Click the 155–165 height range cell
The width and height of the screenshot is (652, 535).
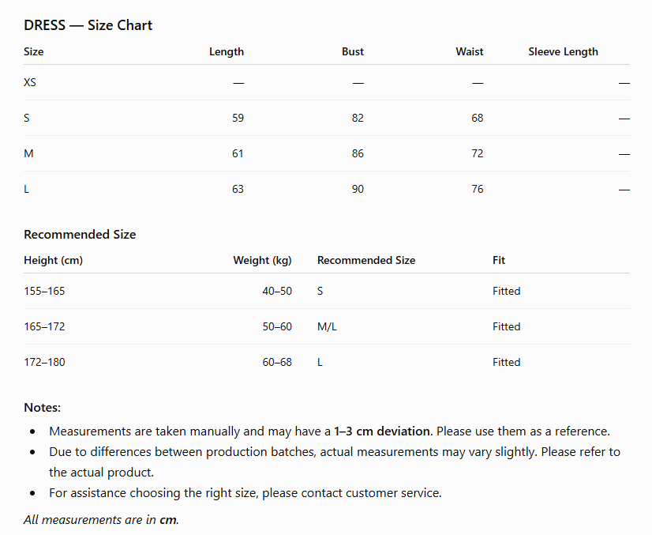44,291
